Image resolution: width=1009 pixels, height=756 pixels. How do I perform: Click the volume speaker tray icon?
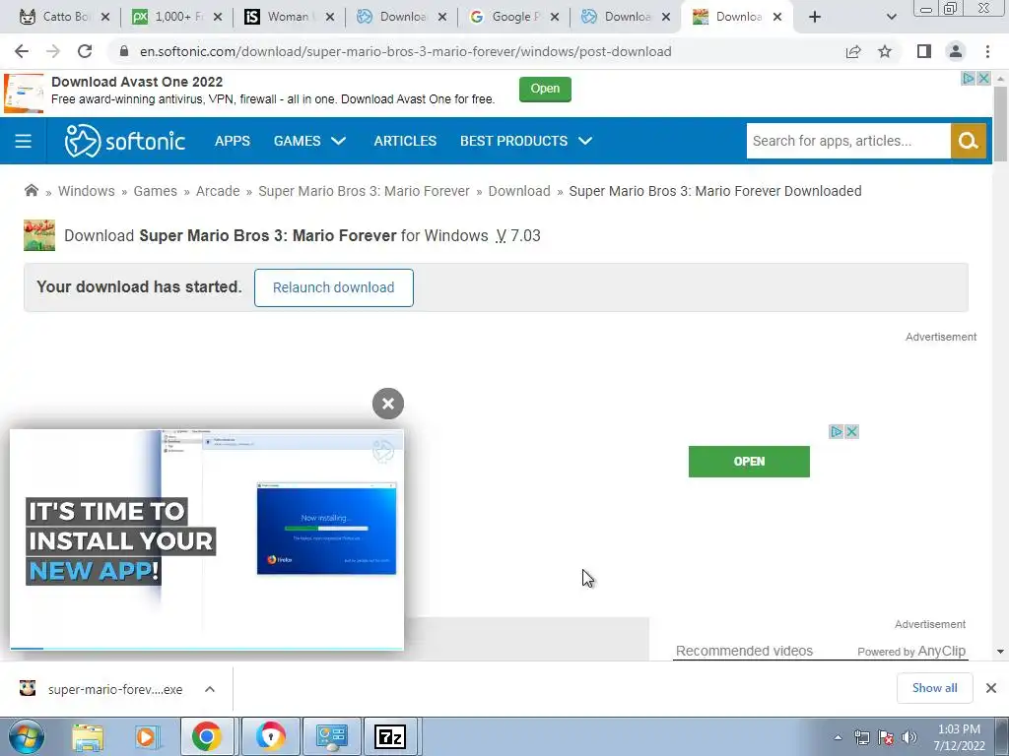point(909,737)
